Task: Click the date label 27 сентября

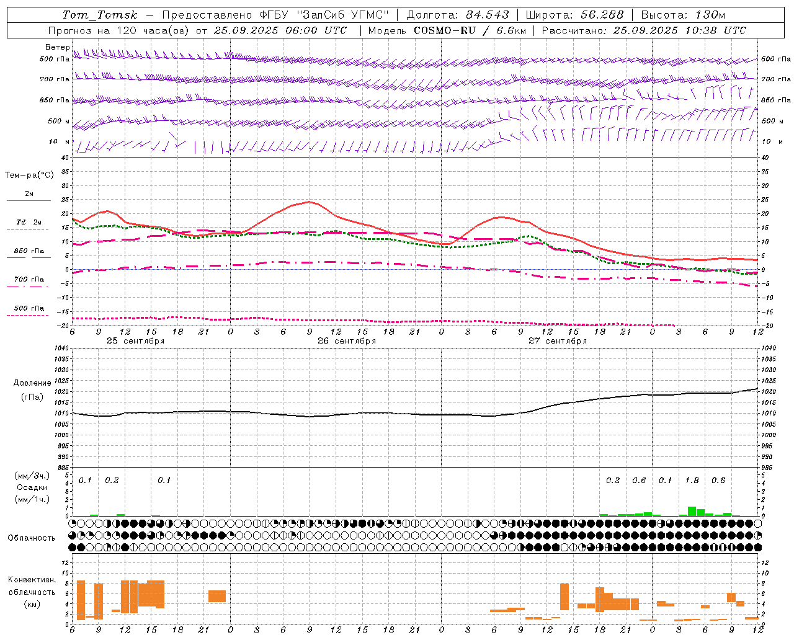Action: click(x=558, y=341)
